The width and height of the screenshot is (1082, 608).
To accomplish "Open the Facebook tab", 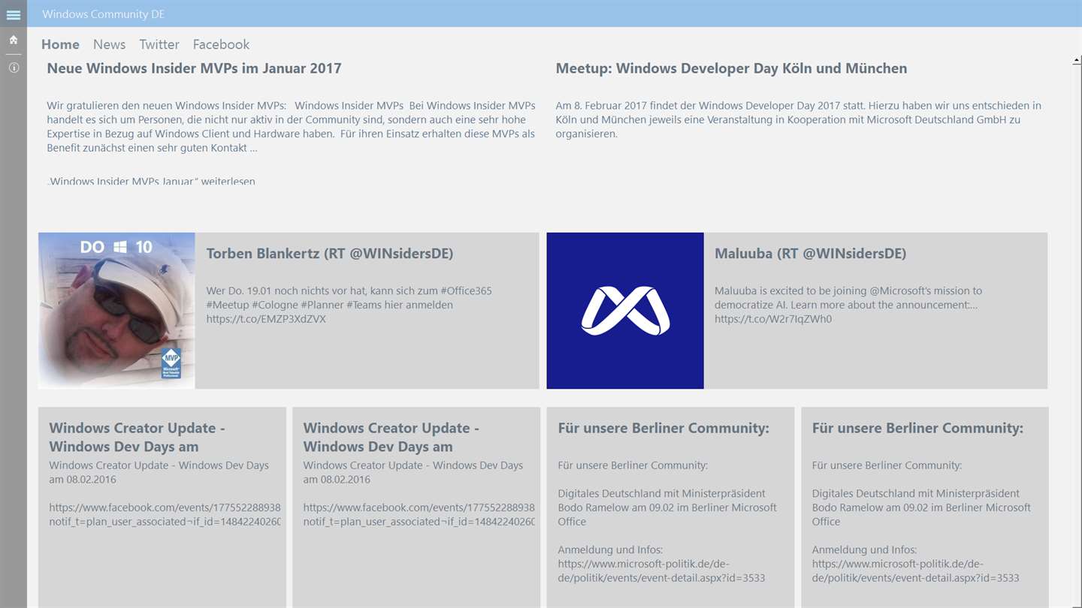I will pos(221,44).
